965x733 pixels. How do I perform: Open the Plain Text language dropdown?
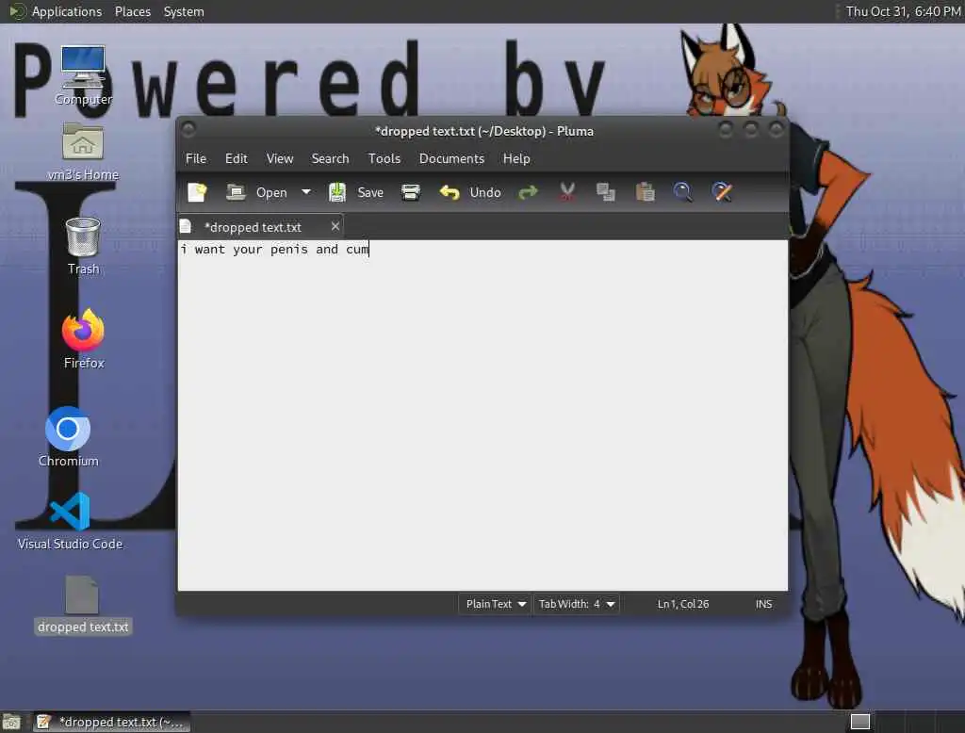point(496,604)
